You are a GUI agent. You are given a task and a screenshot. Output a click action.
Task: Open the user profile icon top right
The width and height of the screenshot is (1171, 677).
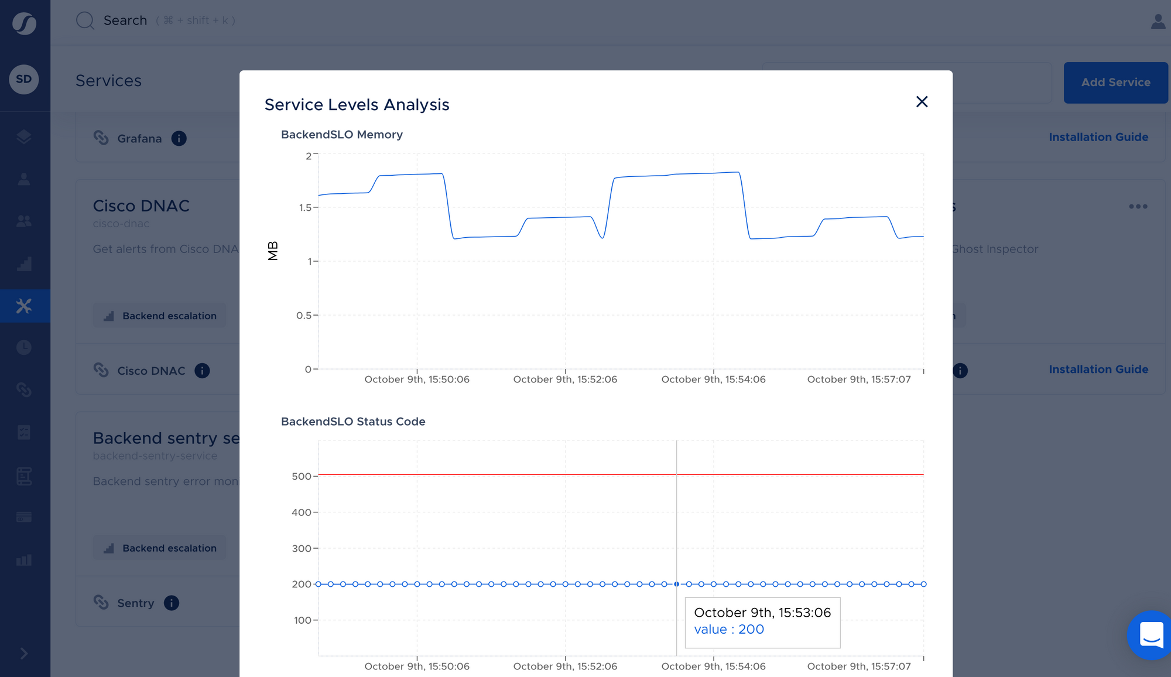[x=1158, y=22]
